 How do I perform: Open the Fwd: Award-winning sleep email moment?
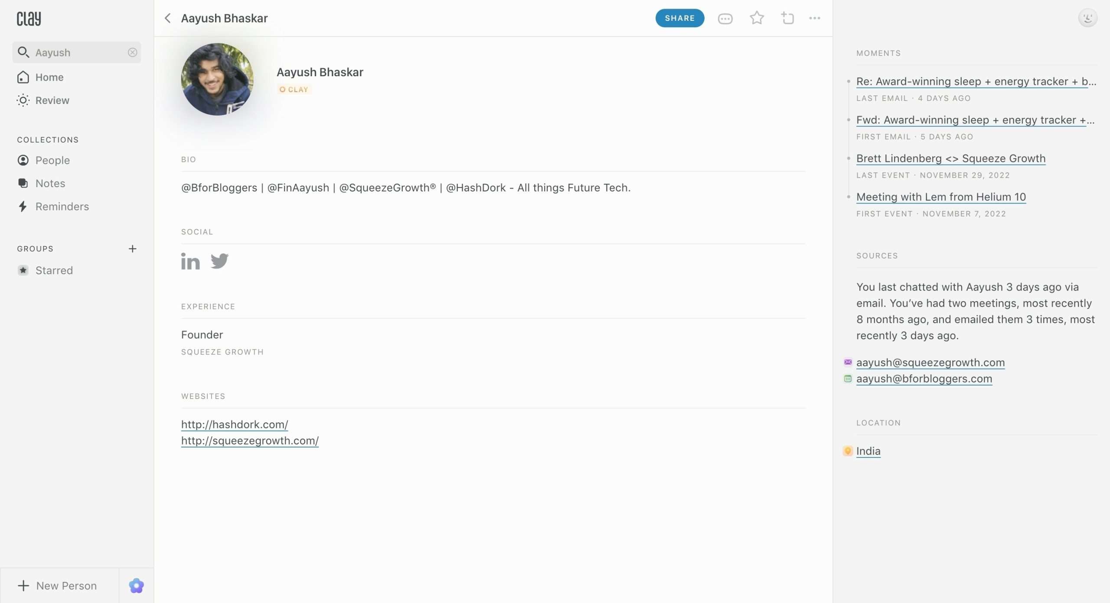[x=975, y=120]
